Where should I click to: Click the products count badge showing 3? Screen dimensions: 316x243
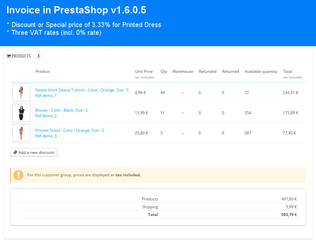pos(38,56)
